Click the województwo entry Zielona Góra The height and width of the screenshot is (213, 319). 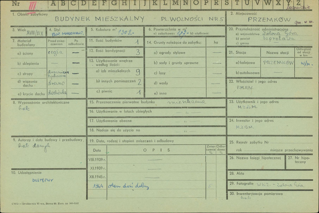tap(280, 34)
